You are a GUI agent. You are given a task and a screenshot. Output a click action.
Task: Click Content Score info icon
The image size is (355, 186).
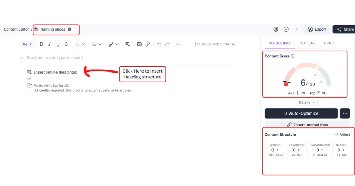click(x=293, y=56)
